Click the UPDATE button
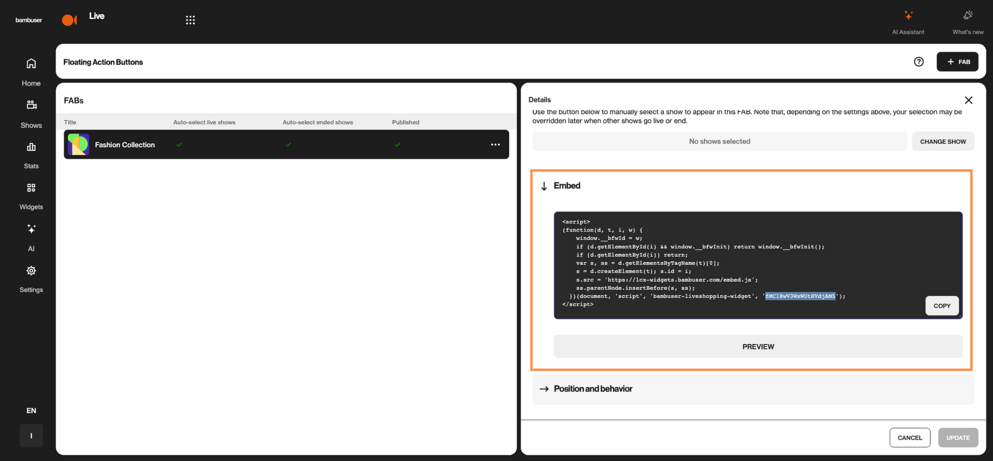993x461 pixels. click(x=958, y=438)
